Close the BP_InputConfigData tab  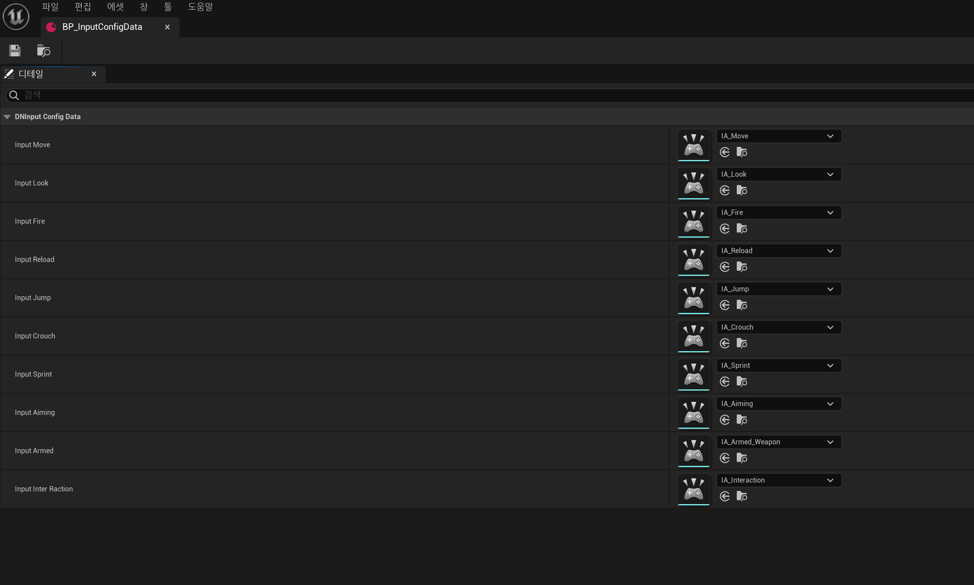(167, 27)
